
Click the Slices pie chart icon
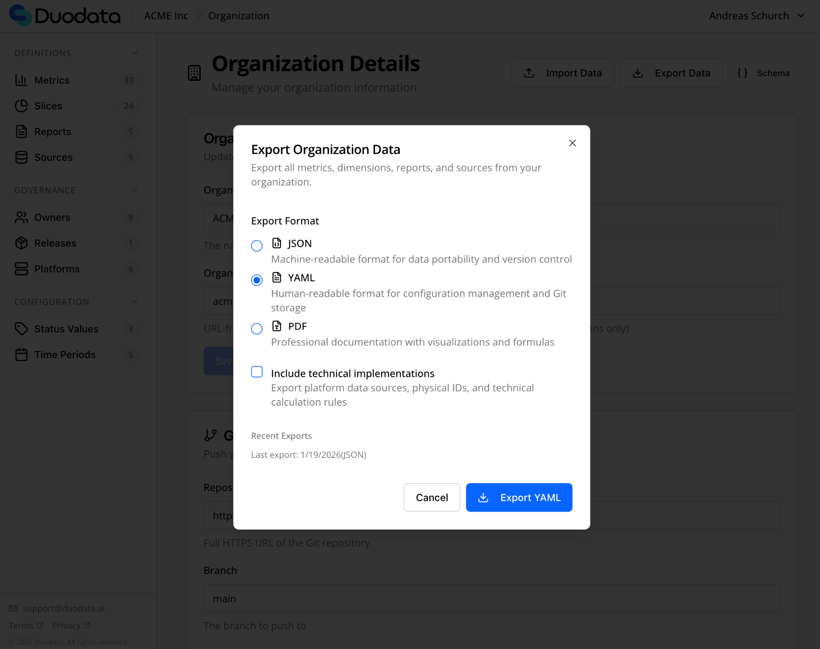[x=21, y=106]
